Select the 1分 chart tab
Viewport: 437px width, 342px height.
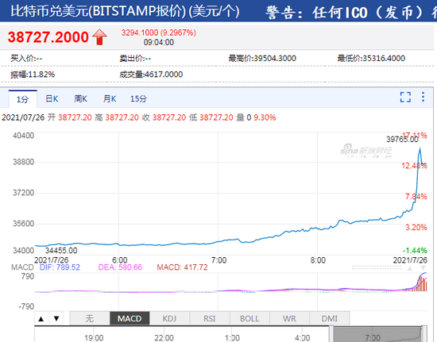pyautogui.click(x=22, y=99)
